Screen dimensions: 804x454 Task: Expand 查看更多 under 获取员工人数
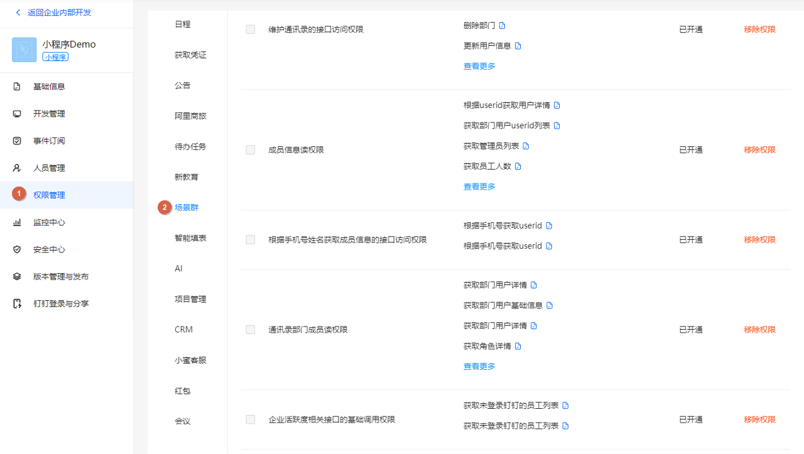click(479, 186)
